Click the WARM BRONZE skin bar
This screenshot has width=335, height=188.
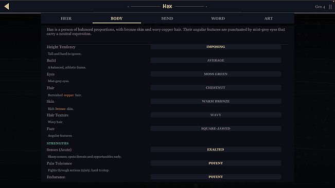[x=216, y=101]
